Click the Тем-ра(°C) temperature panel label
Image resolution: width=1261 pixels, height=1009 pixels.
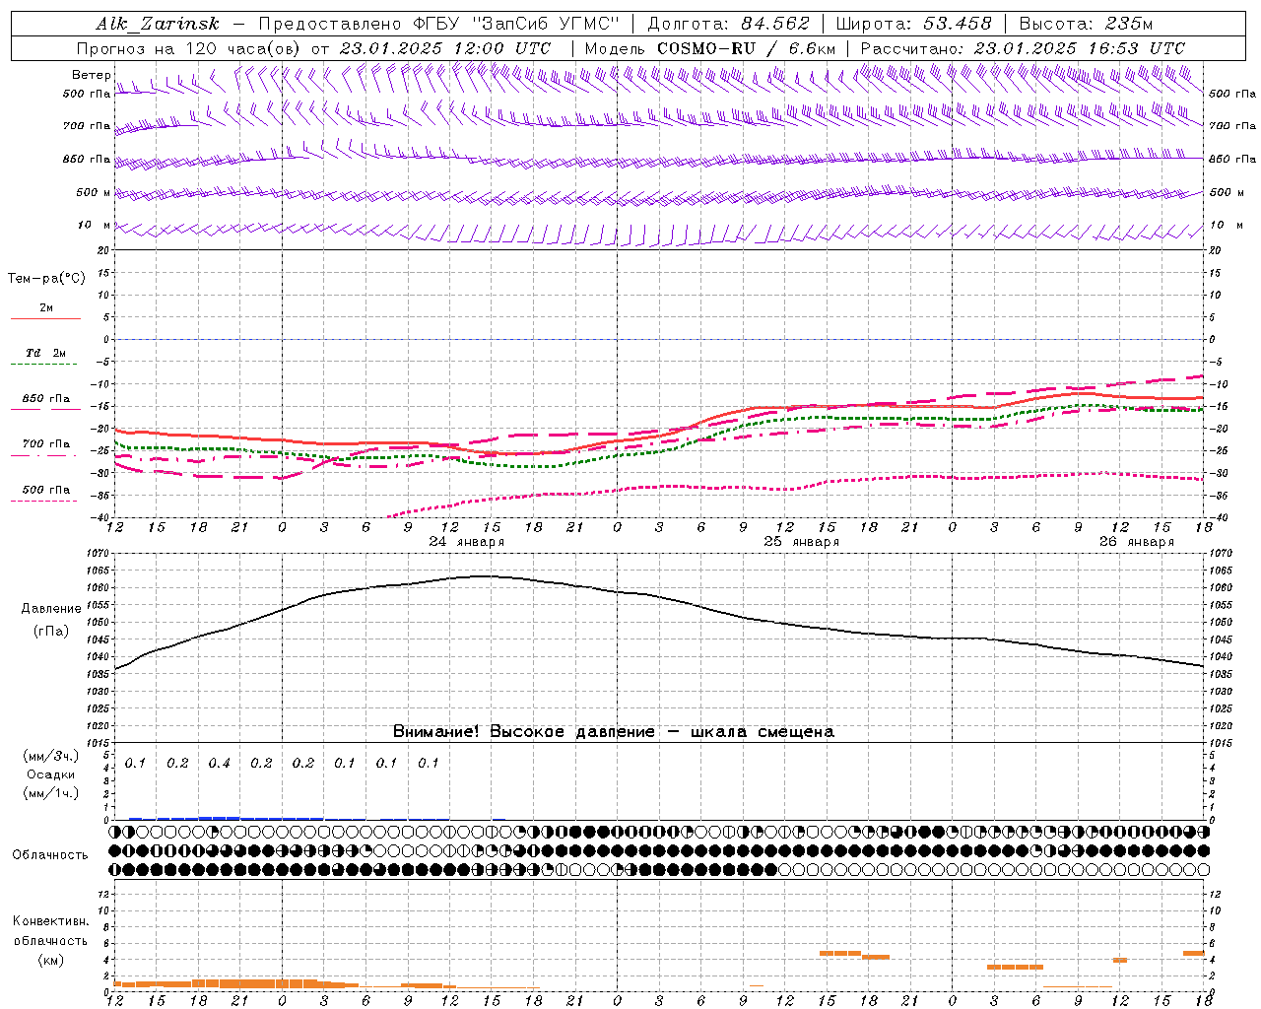coord(46,278)
